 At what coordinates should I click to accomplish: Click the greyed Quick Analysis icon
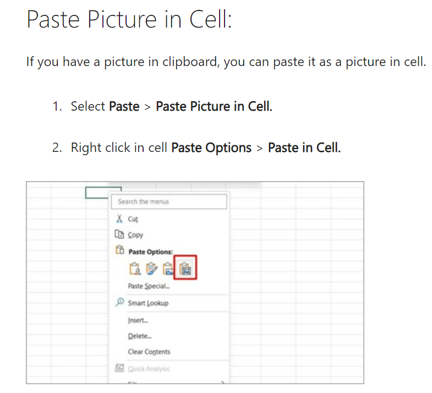[x=119, y=369]
